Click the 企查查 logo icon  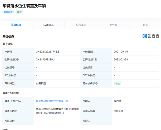tap(145, 36)
